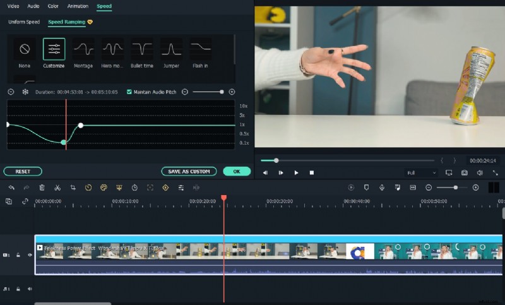Image resolution: width=505 pixels, height=305 pixels.
Task: Play the preview video
Action: click(x=296, y=173)
